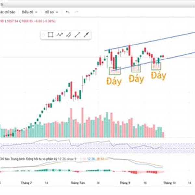Pick the plain Trend Line tool
The width and height of the screenshot is (195, 195).
[x=77, y=35]
